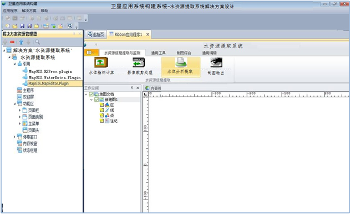Click the new file icon in the toolbar
Screen dimensions: 351x214
[8, 26]
